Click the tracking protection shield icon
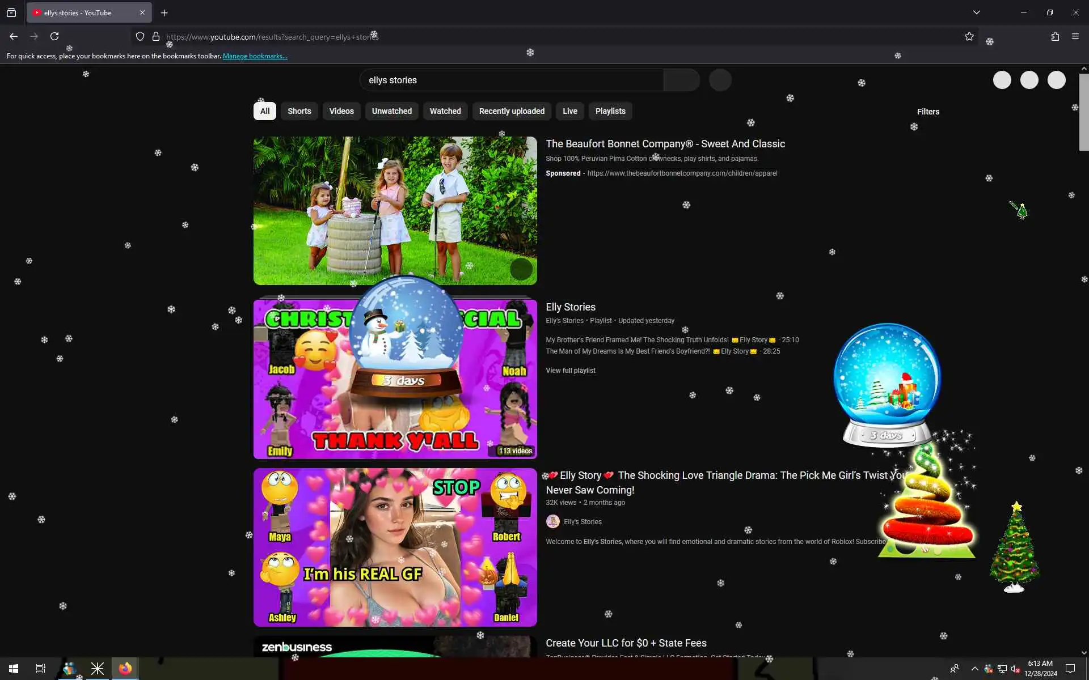This screenshot has width=1089, height=680. tap(140, 36)
